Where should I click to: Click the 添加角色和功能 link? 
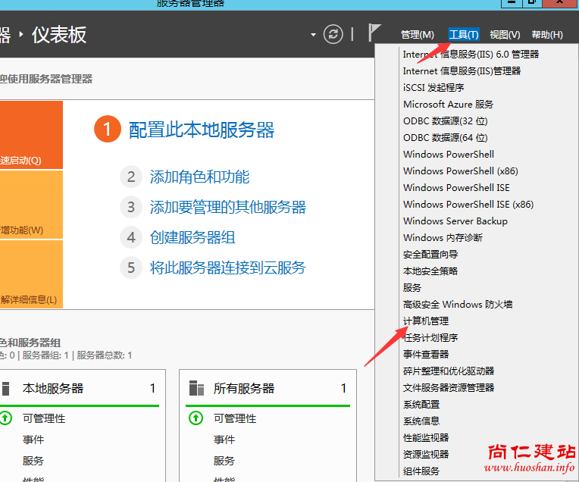coord(199,177)
